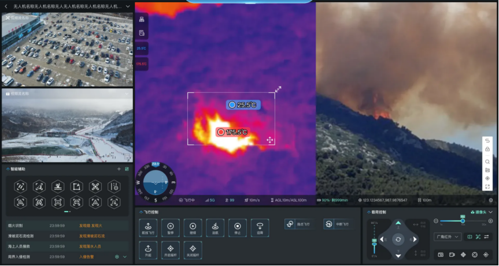Screen dimensions: 499x266
Task: Click the 迫降 forced landing button
Action: coord(260,227)
